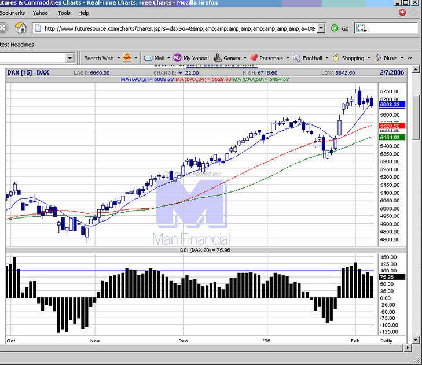Click the Games joystick icon
Viewport: 422px width, 365px height.
click(x=218, y=58)
